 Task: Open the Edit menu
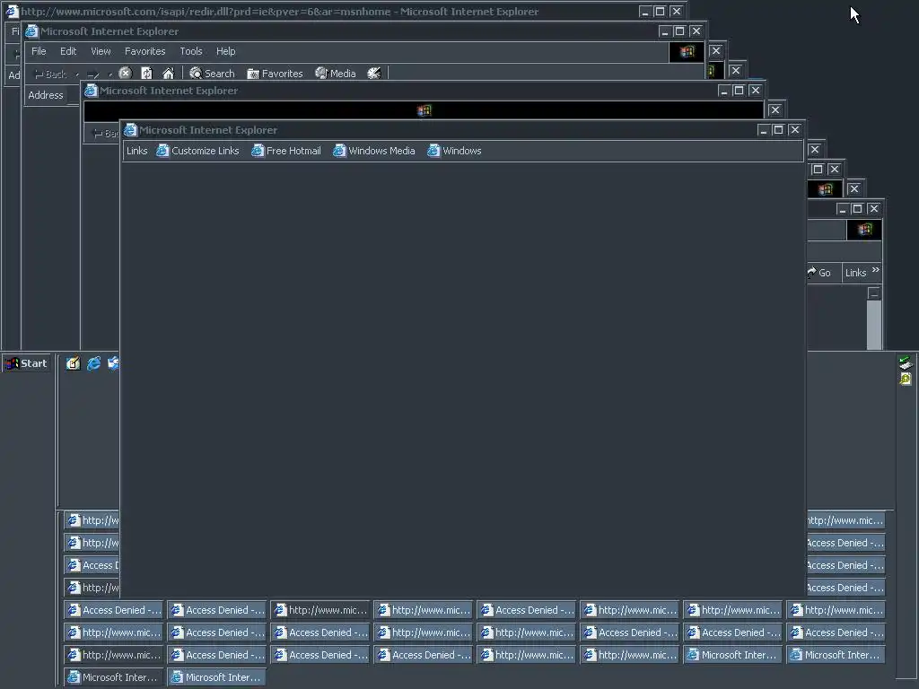(68, 51)
